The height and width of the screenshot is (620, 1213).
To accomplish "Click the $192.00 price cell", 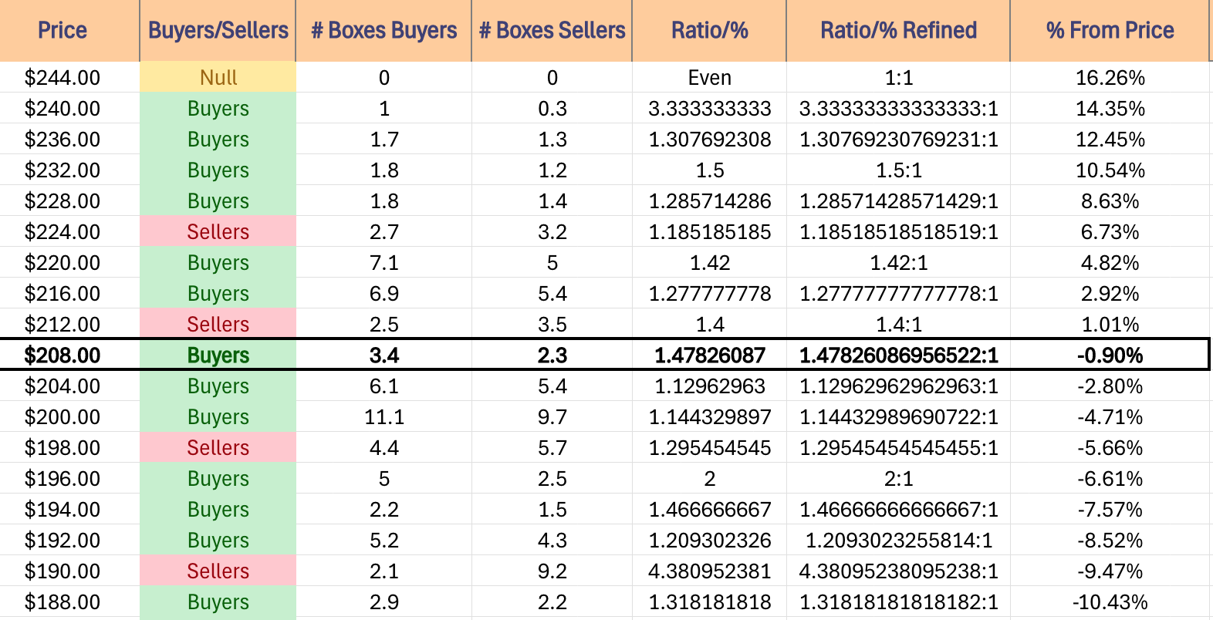I will [x=69, y=540].
